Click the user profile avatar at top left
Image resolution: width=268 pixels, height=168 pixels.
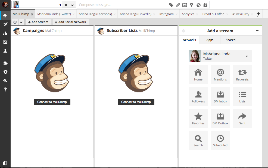tap(5, 4)
